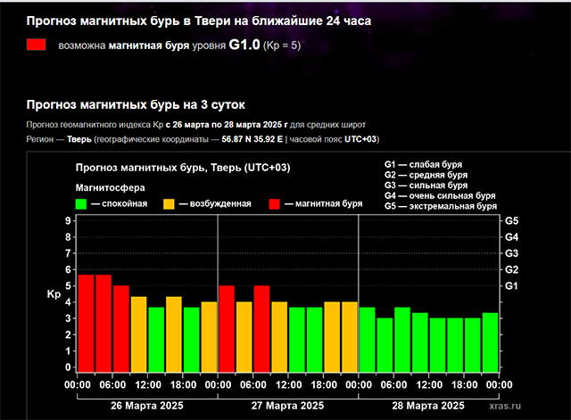Click the yellow bar for 27 March 21:00–24:00
This screenshot has width=571, height=420.
(350, 337)
